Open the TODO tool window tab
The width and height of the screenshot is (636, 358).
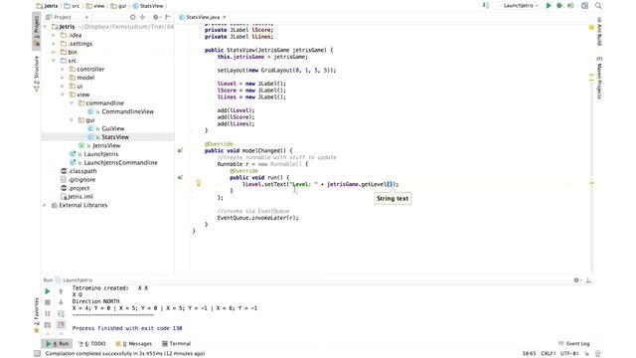pos(91,344)
